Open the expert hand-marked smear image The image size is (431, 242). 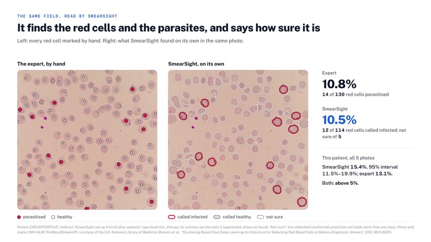coord(87,140)
